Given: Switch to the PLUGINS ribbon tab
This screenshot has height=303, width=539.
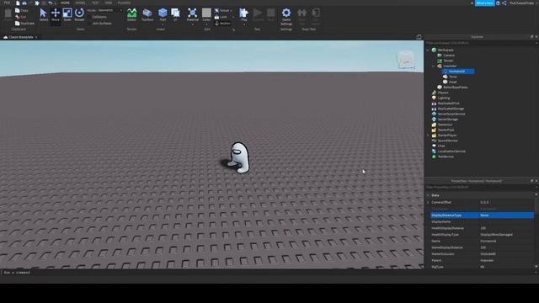Looking at the screenshot, I should (124, 3).
